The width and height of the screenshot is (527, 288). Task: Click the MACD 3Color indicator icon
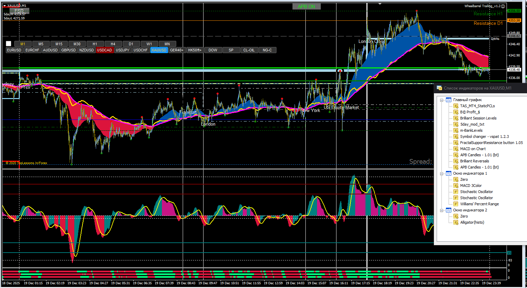456,186
